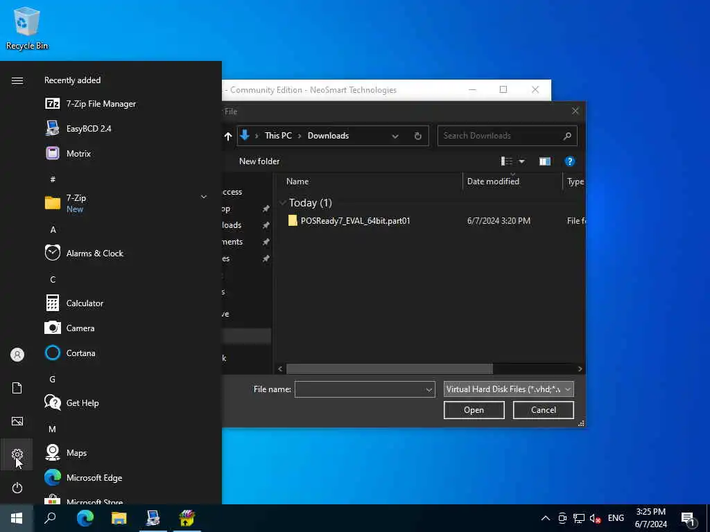The width and height of the screenshot is (710, 532).
Task: Open Pictures from the Start sidebar
Action: click(x=17, y=421)
